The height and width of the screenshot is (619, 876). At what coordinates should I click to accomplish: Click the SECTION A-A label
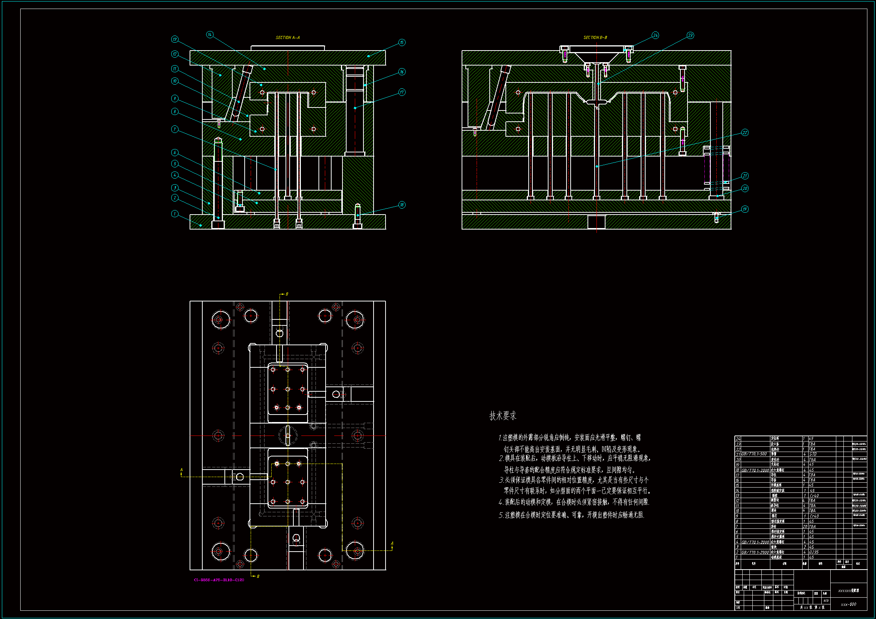tap(288, 37)
